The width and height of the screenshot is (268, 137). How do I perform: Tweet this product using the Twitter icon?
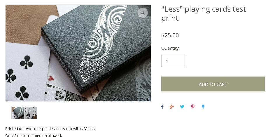point(182,107)
